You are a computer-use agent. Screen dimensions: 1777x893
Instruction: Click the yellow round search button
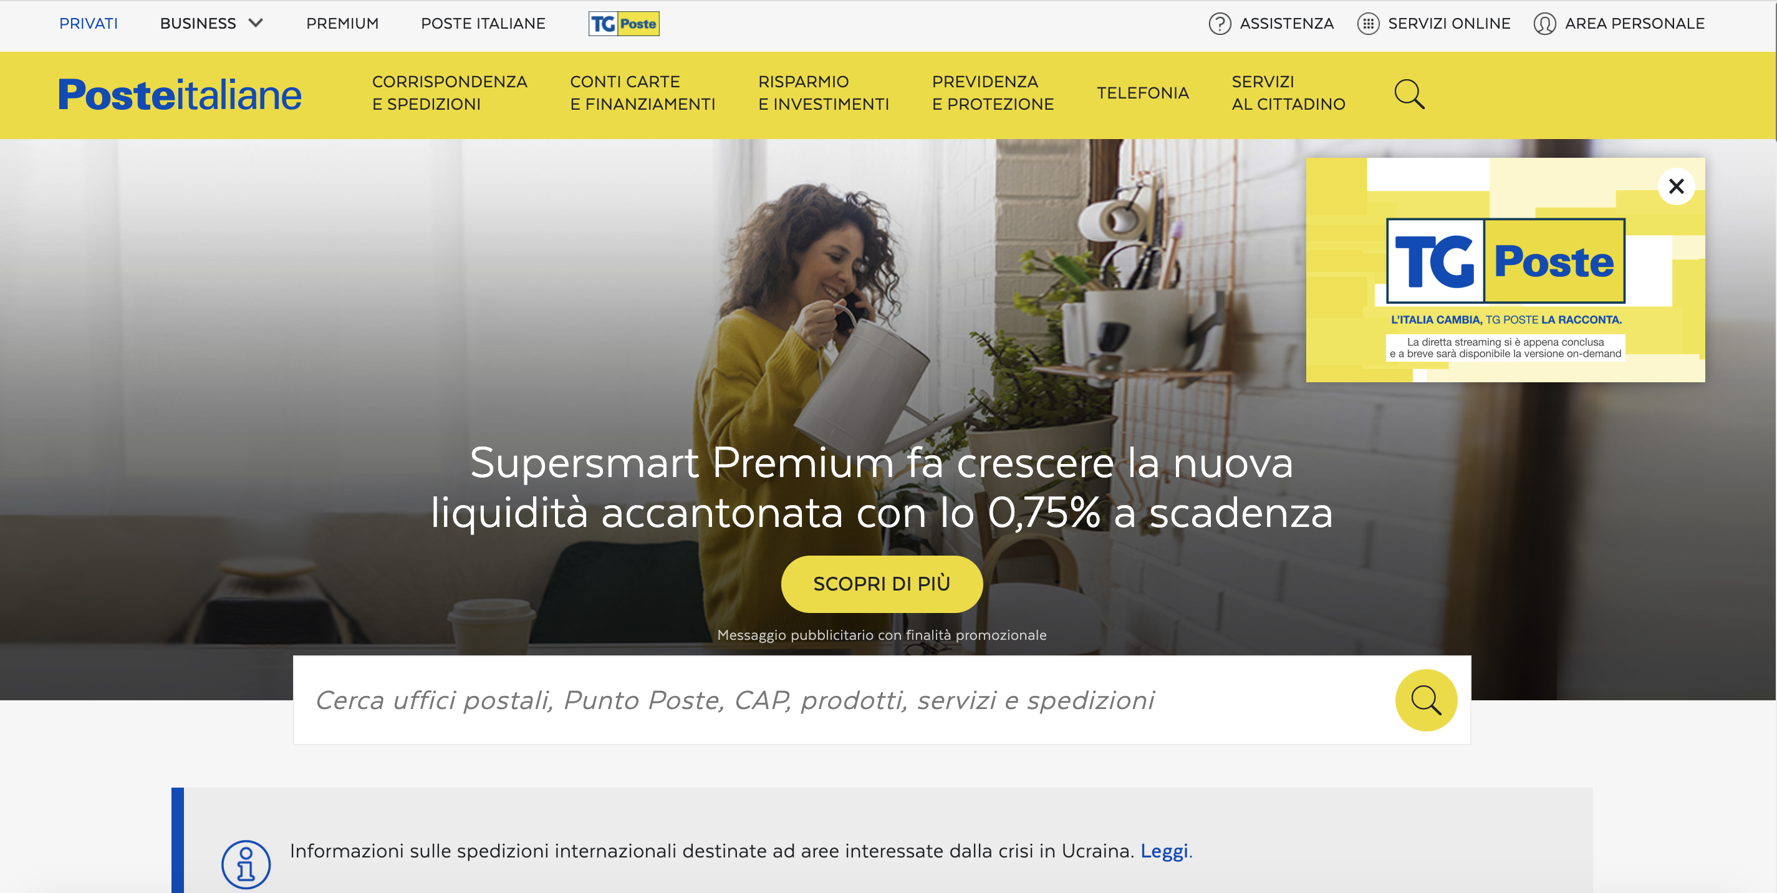[x=1426, y=700]
